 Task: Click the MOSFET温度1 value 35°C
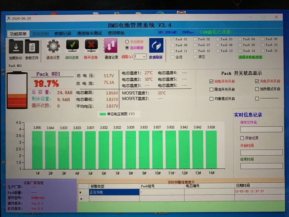click(162, 93)
